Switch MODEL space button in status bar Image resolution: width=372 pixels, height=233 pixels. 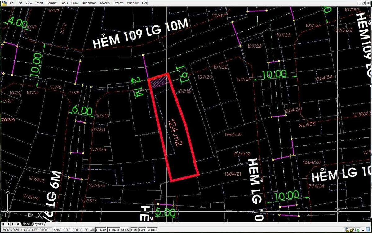tap(152, 230)
